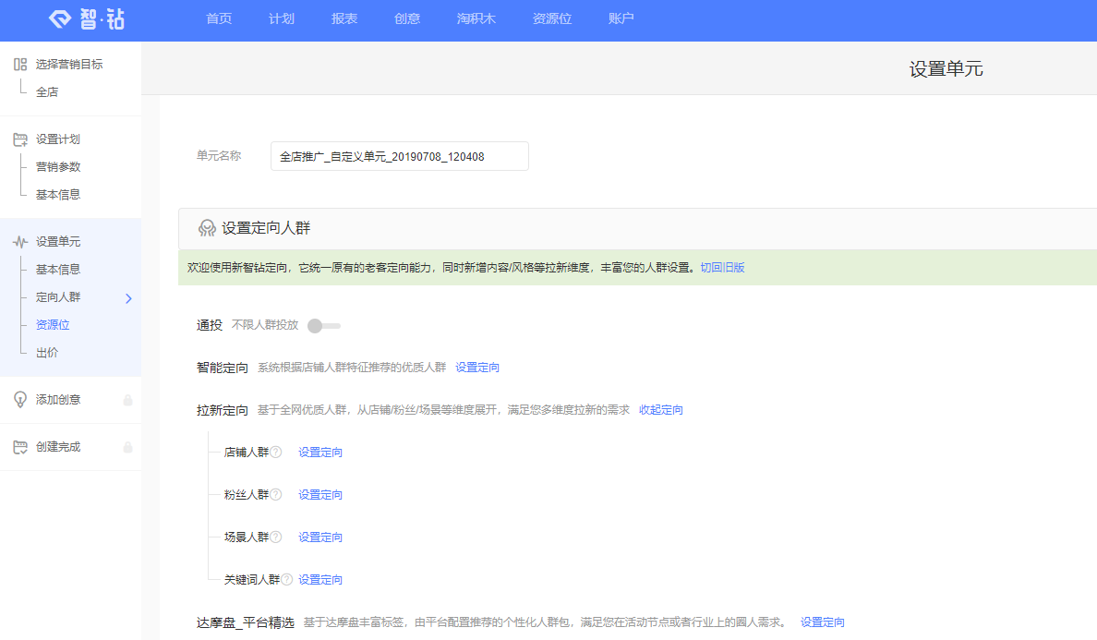Click 设置计划 sidebar label
The image size is (1097, 640).
[x=58, y=139]
